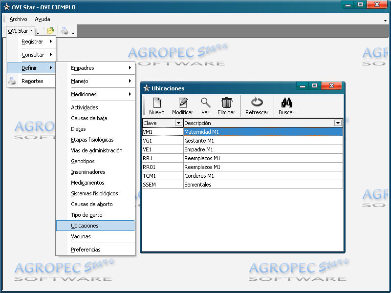The width and height of the screenshot is (391, 293).
Task: Choose Genotipos menu entry
Action: tap(95, 161)
